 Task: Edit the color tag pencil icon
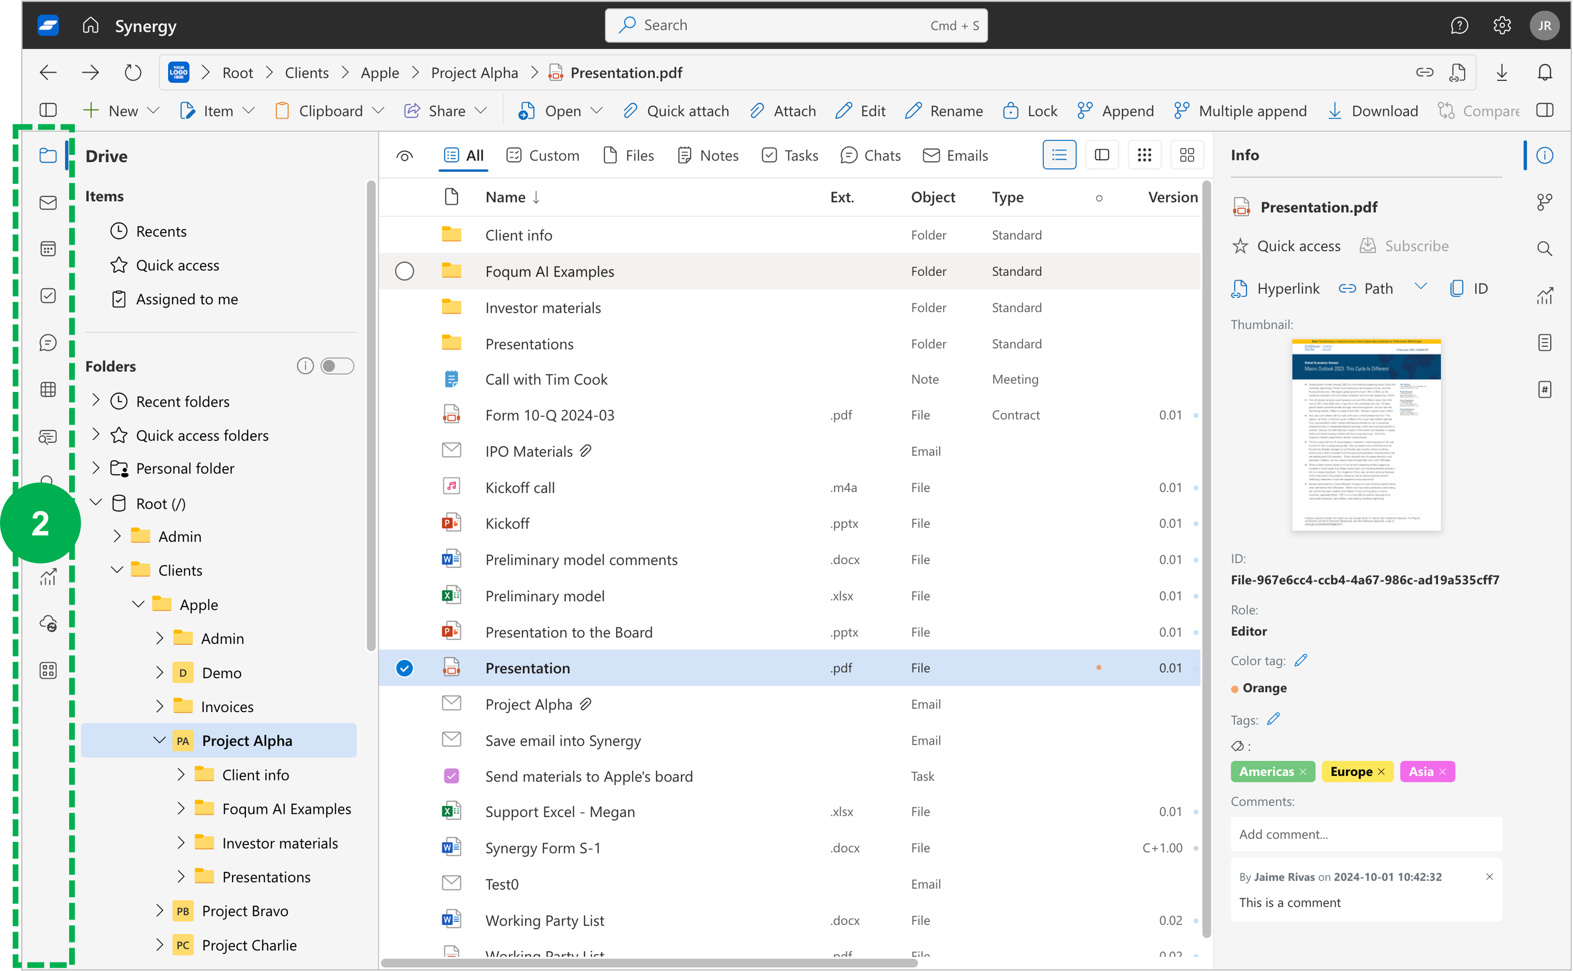(1301, 660)
